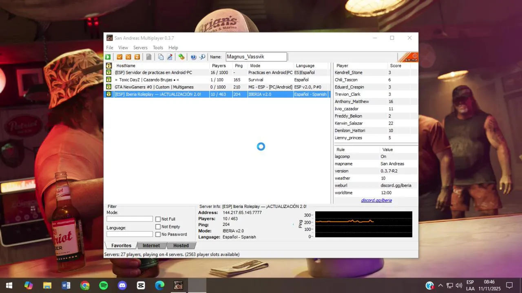Click the orange Refresh Server icon

(137, 57)
